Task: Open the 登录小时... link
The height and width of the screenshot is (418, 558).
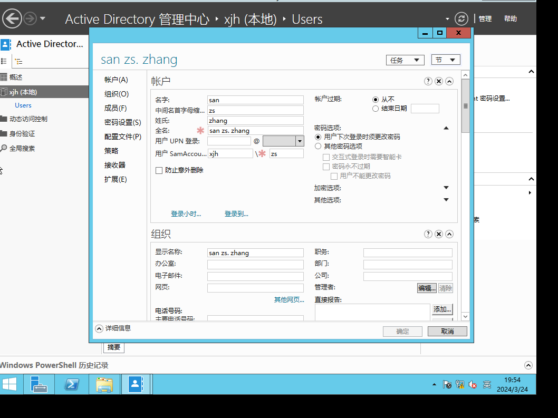Action: click(x=186, y=214)
